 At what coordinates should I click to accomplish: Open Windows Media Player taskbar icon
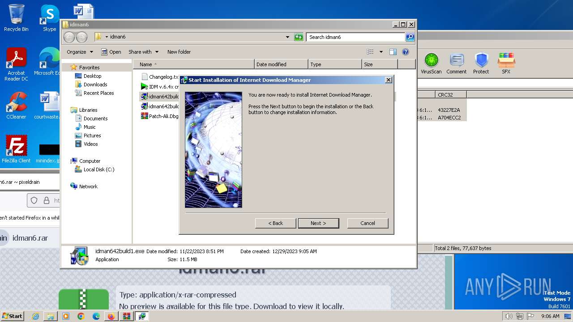(x=66, y=316)
